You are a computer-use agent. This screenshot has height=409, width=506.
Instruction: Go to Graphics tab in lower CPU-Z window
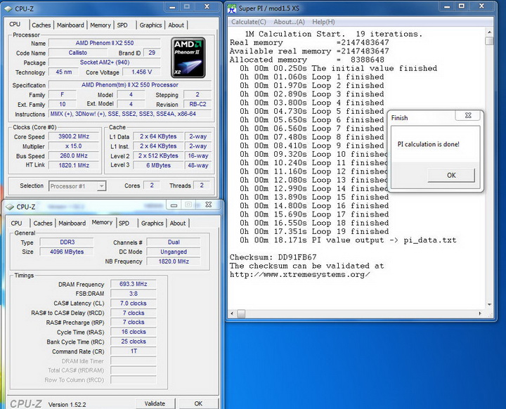click(152, 223)
